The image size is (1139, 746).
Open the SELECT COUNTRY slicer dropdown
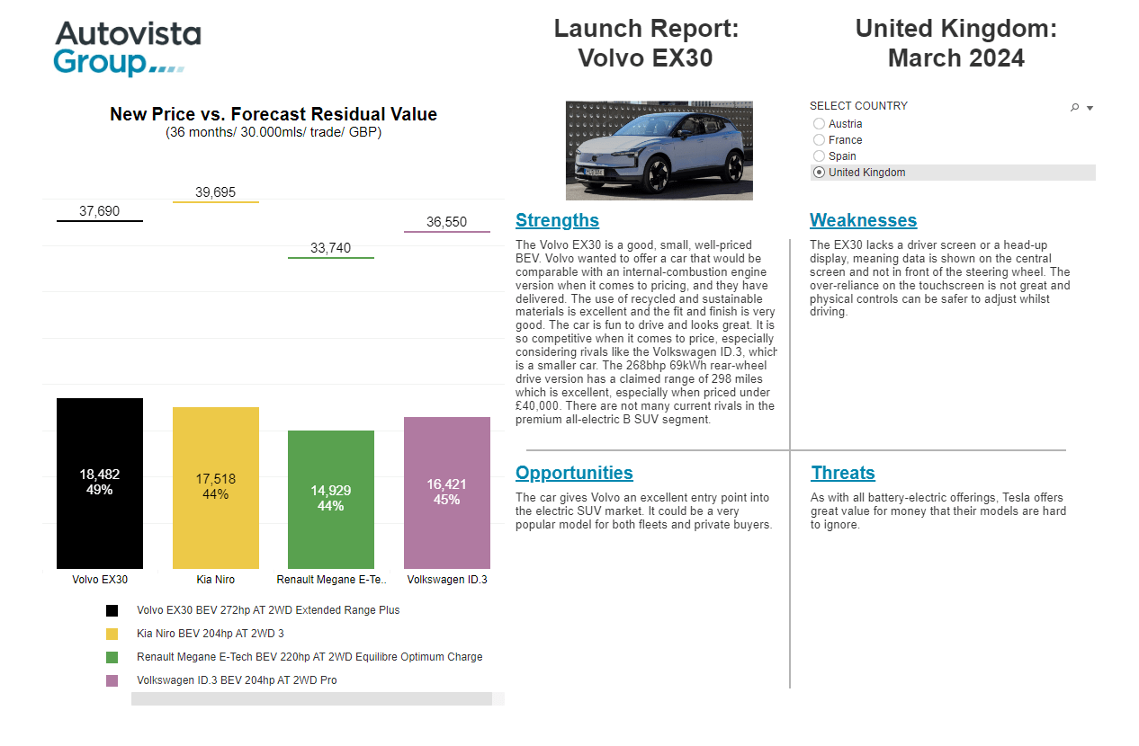tap(1090, 106)
